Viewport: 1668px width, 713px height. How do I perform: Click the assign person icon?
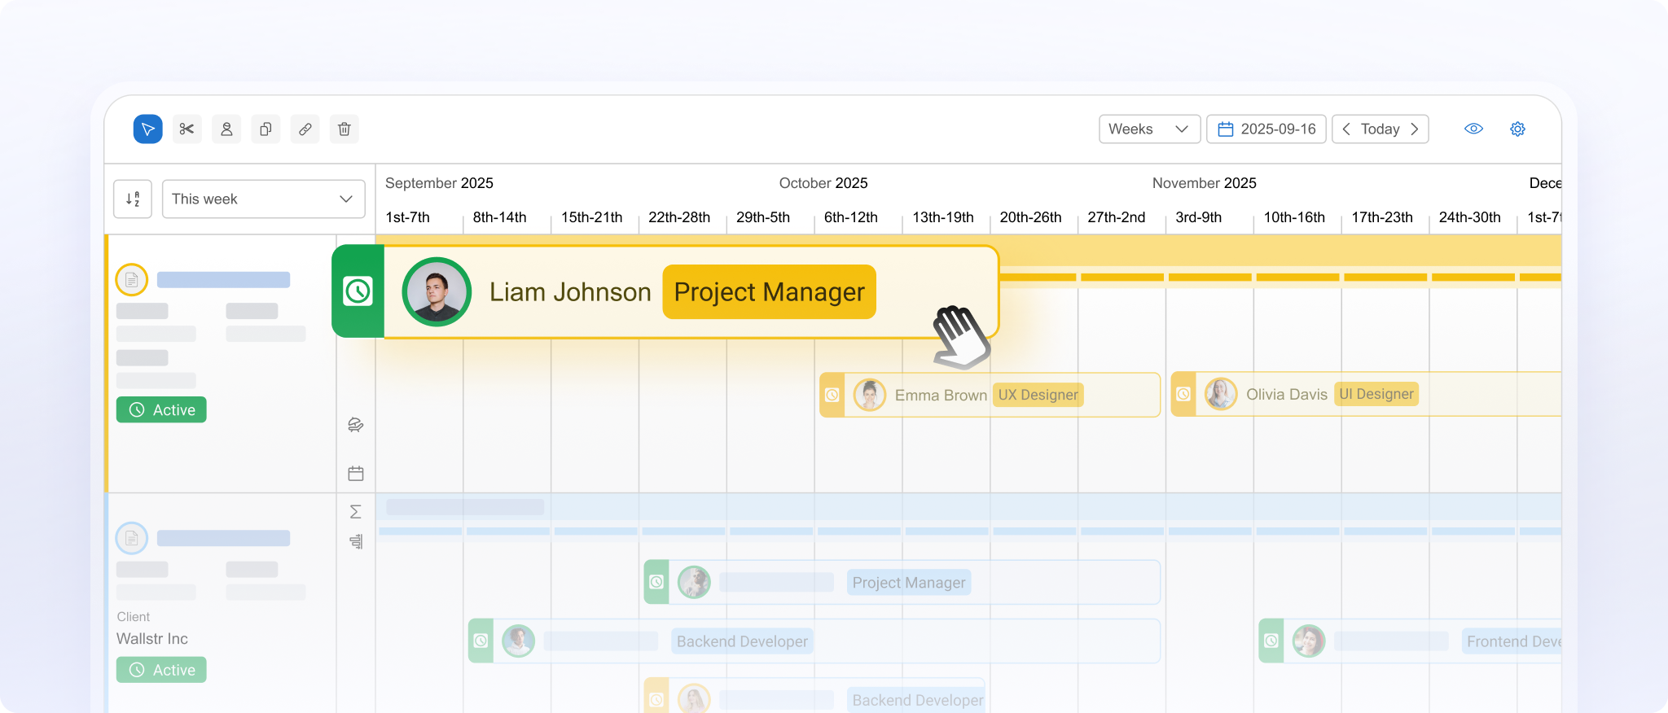point(226,129)
